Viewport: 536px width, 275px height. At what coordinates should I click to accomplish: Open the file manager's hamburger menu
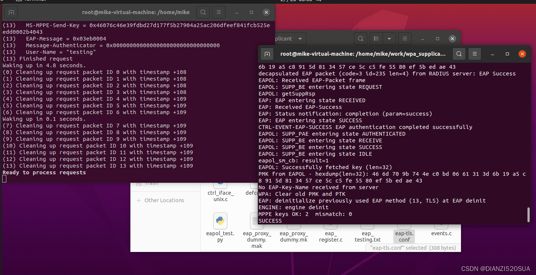click(x=405, y=38)
